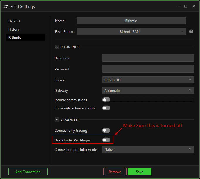Open the Gateway dropdown
Screen dimensions: 200x179
[148, 90]
